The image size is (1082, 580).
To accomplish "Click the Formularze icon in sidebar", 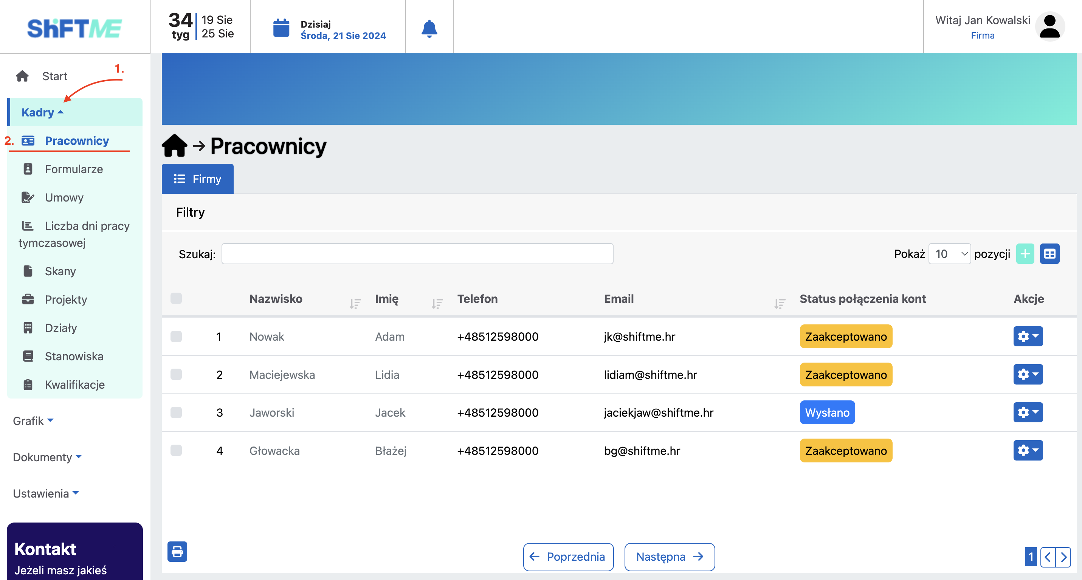I will coord(28,169).
